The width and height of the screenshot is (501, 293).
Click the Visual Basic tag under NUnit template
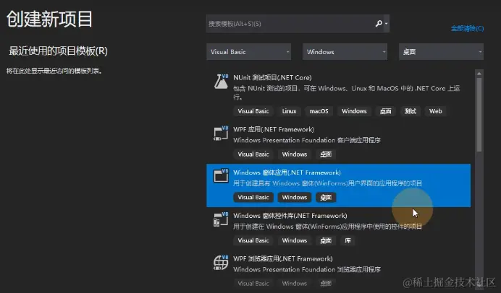coord(253,111)
